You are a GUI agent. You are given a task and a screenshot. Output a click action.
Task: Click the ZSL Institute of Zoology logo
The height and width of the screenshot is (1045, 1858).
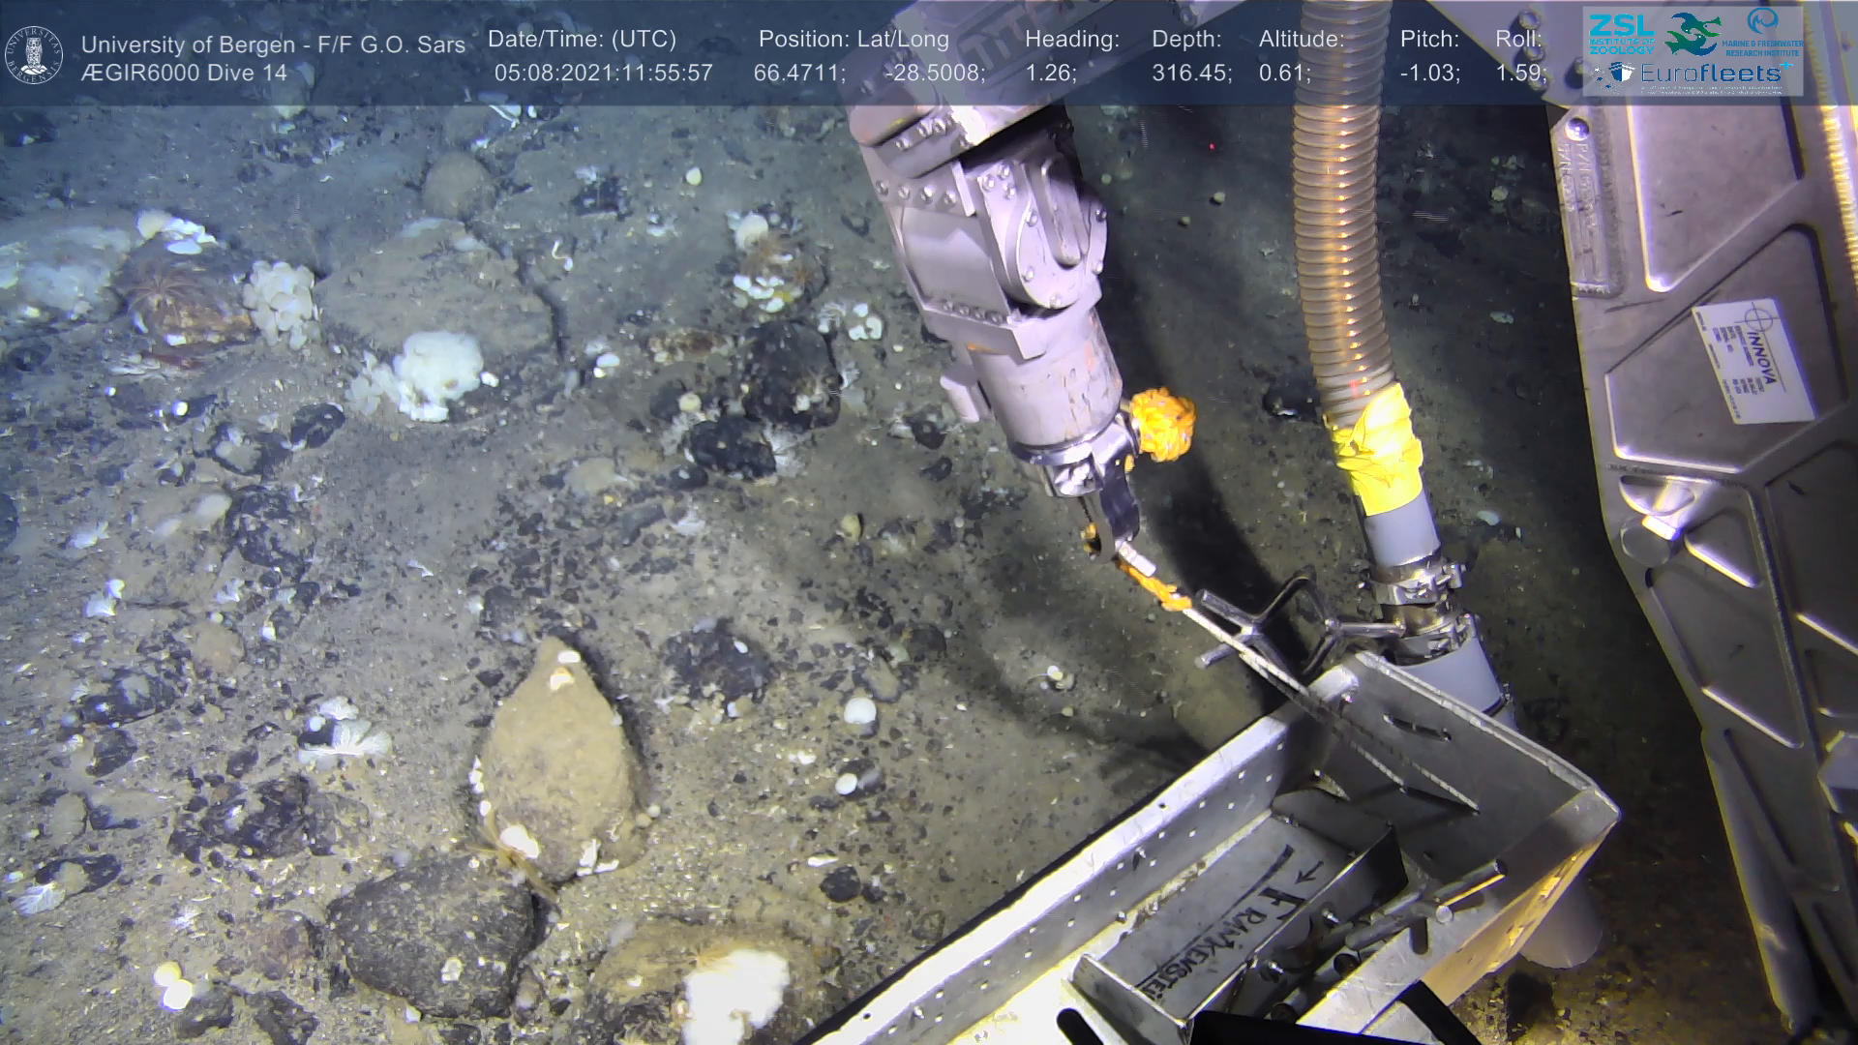pyautogui.click(x=1622, y=34)
